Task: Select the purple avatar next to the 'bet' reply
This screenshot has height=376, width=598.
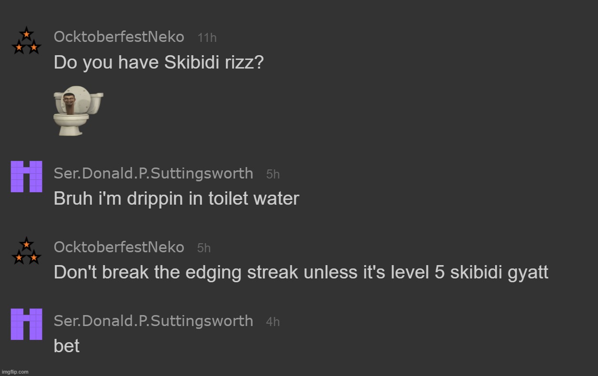Action: coord(27,324)
